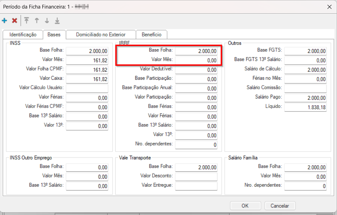
Task: Edit Férias no Mês field
Action: pyautogui.click(x=305, y=79)
